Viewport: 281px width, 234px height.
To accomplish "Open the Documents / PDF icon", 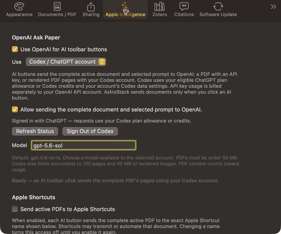I will pyautogui.click(x=57, y=6).
